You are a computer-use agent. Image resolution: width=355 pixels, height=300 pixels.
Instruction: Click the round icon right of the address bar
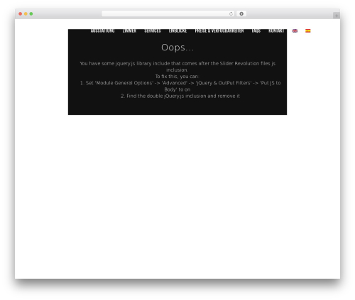click(x=241, y=13)
